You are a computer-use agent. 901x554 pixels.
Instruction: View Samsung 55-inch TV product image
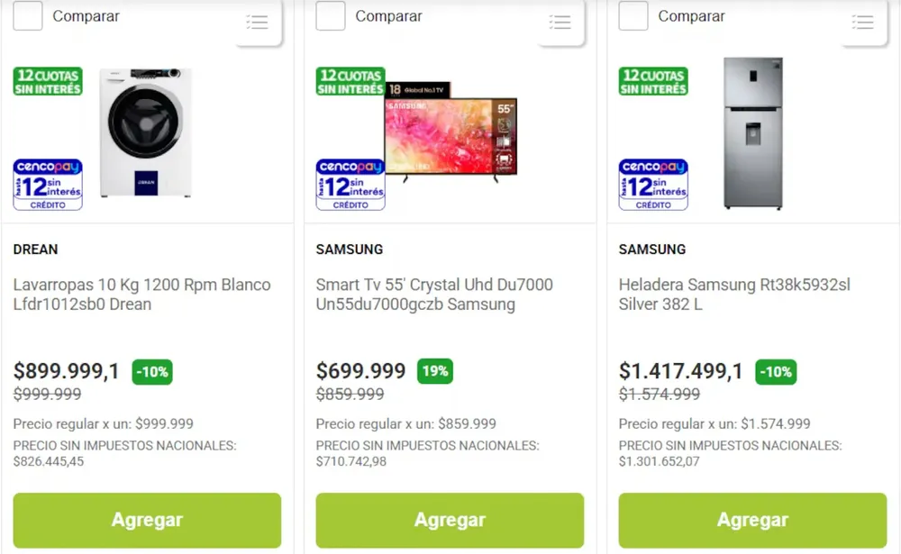tap(450, 132)
